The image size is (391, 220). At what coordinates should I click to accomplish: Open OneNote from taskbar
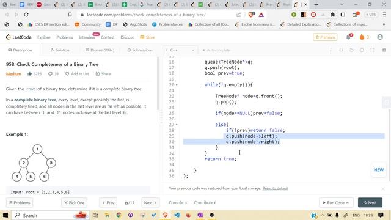pos(200,215)
